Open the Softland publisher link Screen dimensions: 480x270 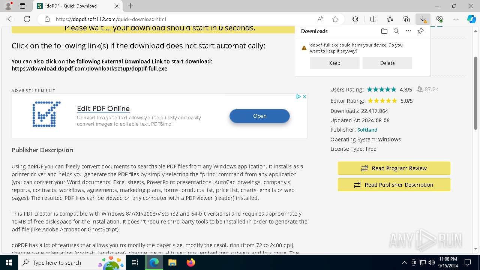pos(367,130)
